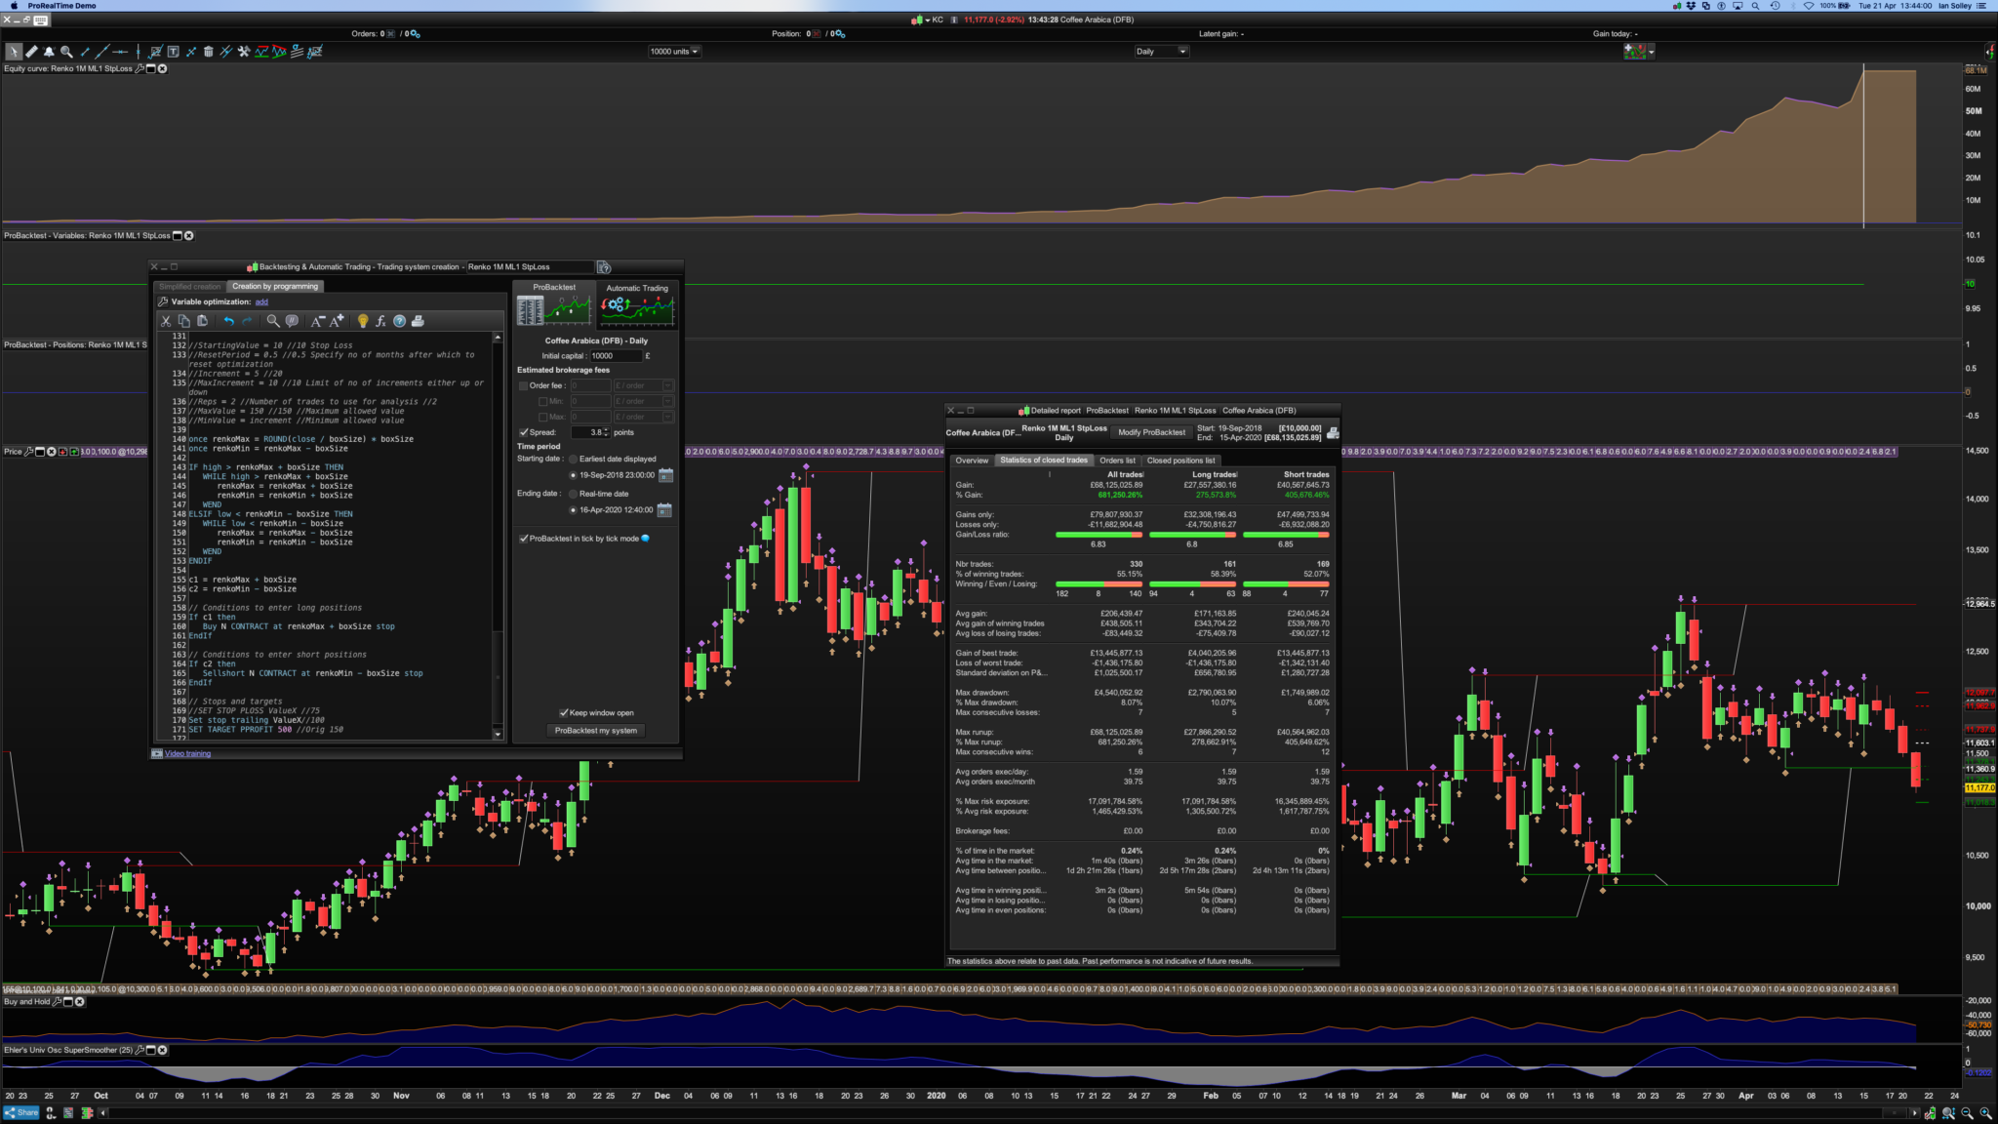The height and width of the screenshot is (1124, 1998).
Task: Select the text annotation tool
Action: pyautogui.click(x=173, y=52)
